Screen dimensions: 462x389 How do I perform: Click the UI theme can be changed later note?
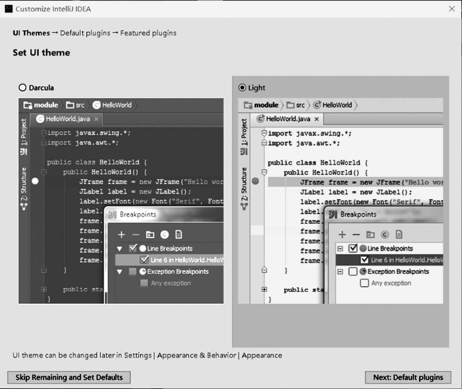click(x=147, y=355)
